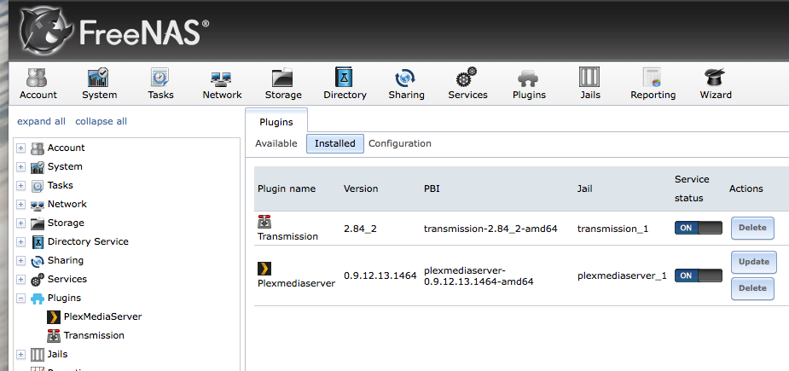The height and width of the screenshot is (371, 789).
Task: Expand the Directory Service tree node
Action: (x=20, y=242)
